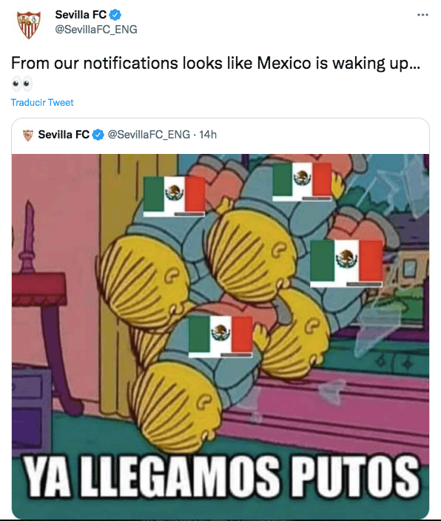
Task: Click the Traducir Tweet link
Action: 42,102
